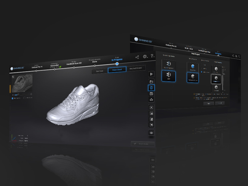Viewport: 248px width, 186px height.
Task: Select the Point Cloud tab
Action: click(117, 70)
